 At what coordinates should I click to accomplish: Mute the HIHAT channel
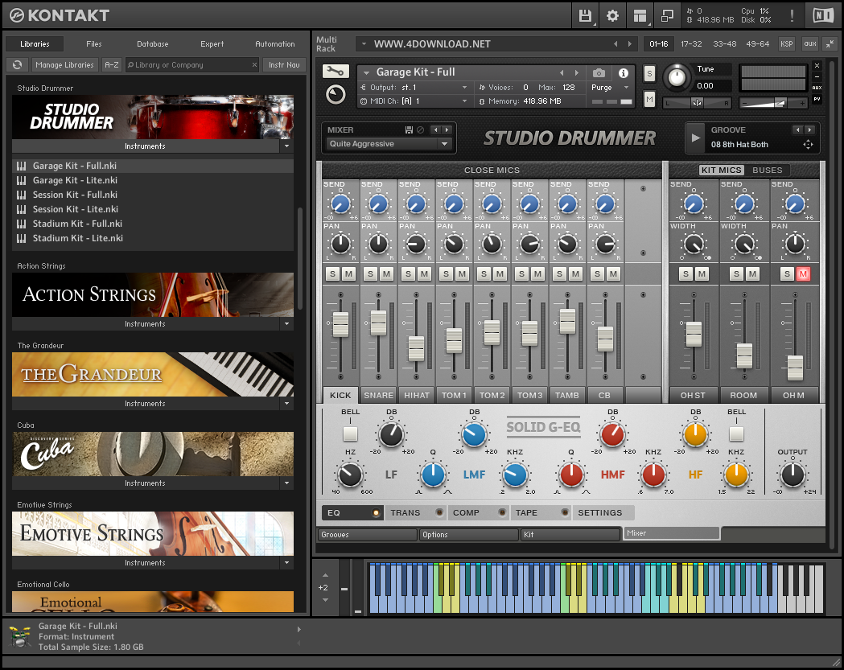[x=424, y=274]
